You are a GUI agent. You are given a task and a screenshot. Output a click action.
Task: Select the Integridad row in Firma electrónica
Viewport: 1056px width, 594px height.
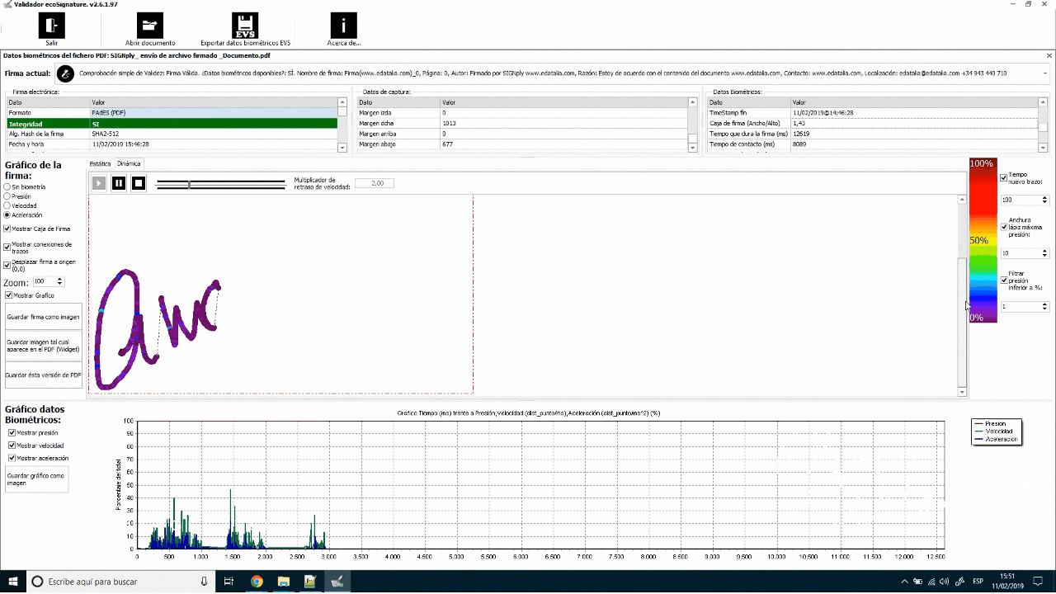(x=172, y=124)
